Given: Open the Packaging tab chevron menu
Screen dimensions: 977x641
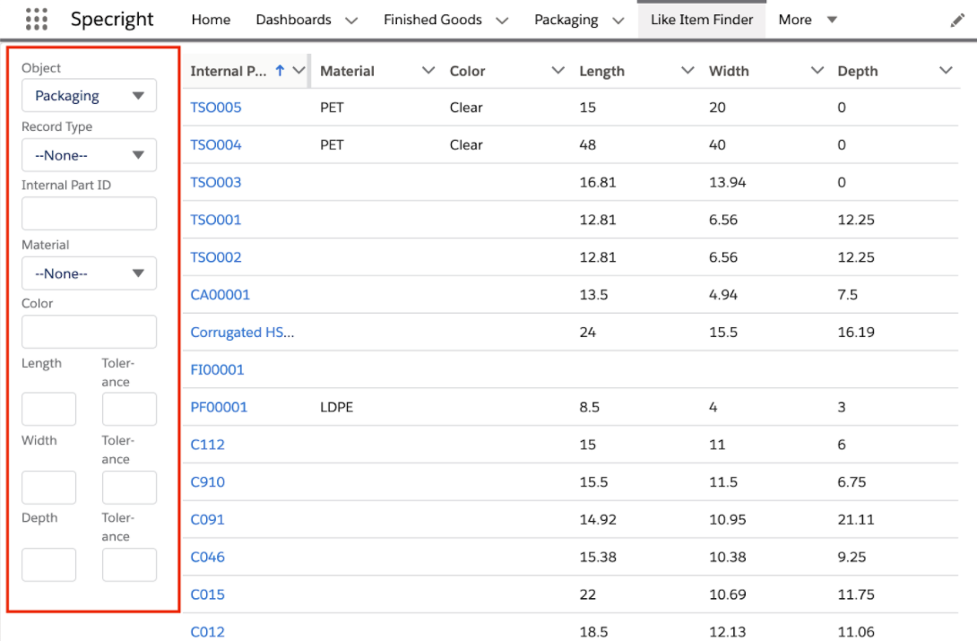Looking at the screenshot, I should 618,21.
